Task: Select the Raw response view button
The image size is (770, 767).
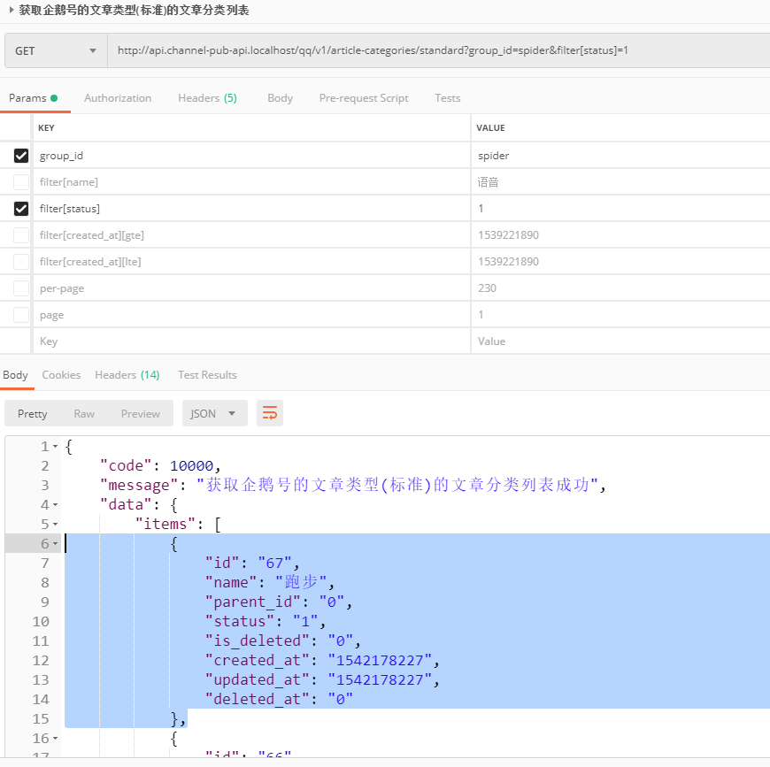Action: tap(84, 413)
